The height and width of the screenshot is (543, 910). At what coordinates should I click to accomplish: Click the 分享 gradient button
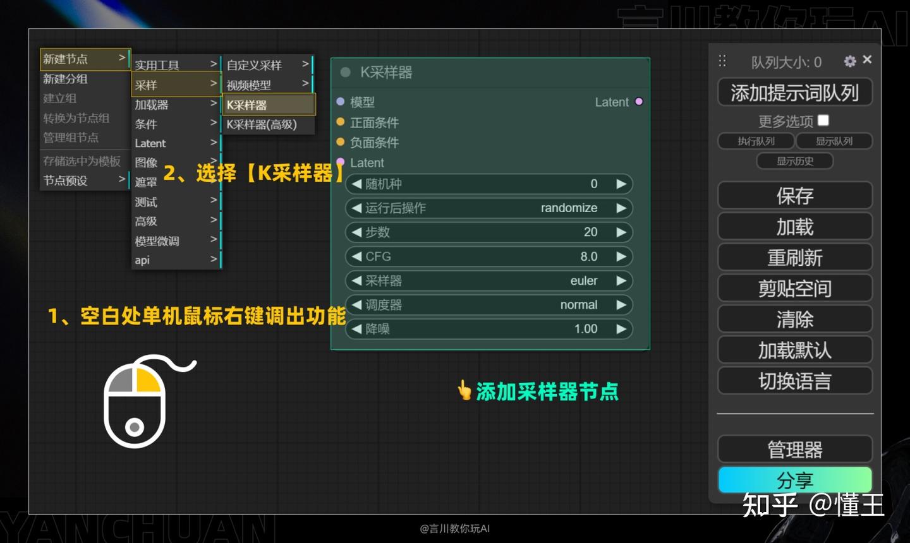795,480
